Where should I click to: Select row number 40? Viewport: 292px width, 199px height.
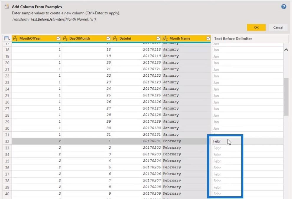7,194
